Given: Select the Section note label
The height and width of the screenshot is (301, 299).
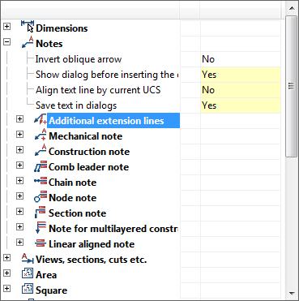Looking at the screenshot, I should tap(78, 213).
